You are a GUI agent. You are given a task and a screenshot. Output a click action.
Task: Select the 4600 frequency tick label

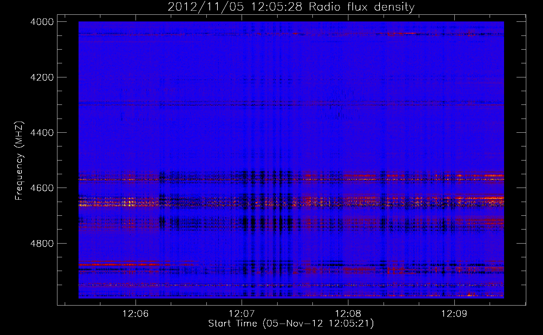[x=42, y=188]
